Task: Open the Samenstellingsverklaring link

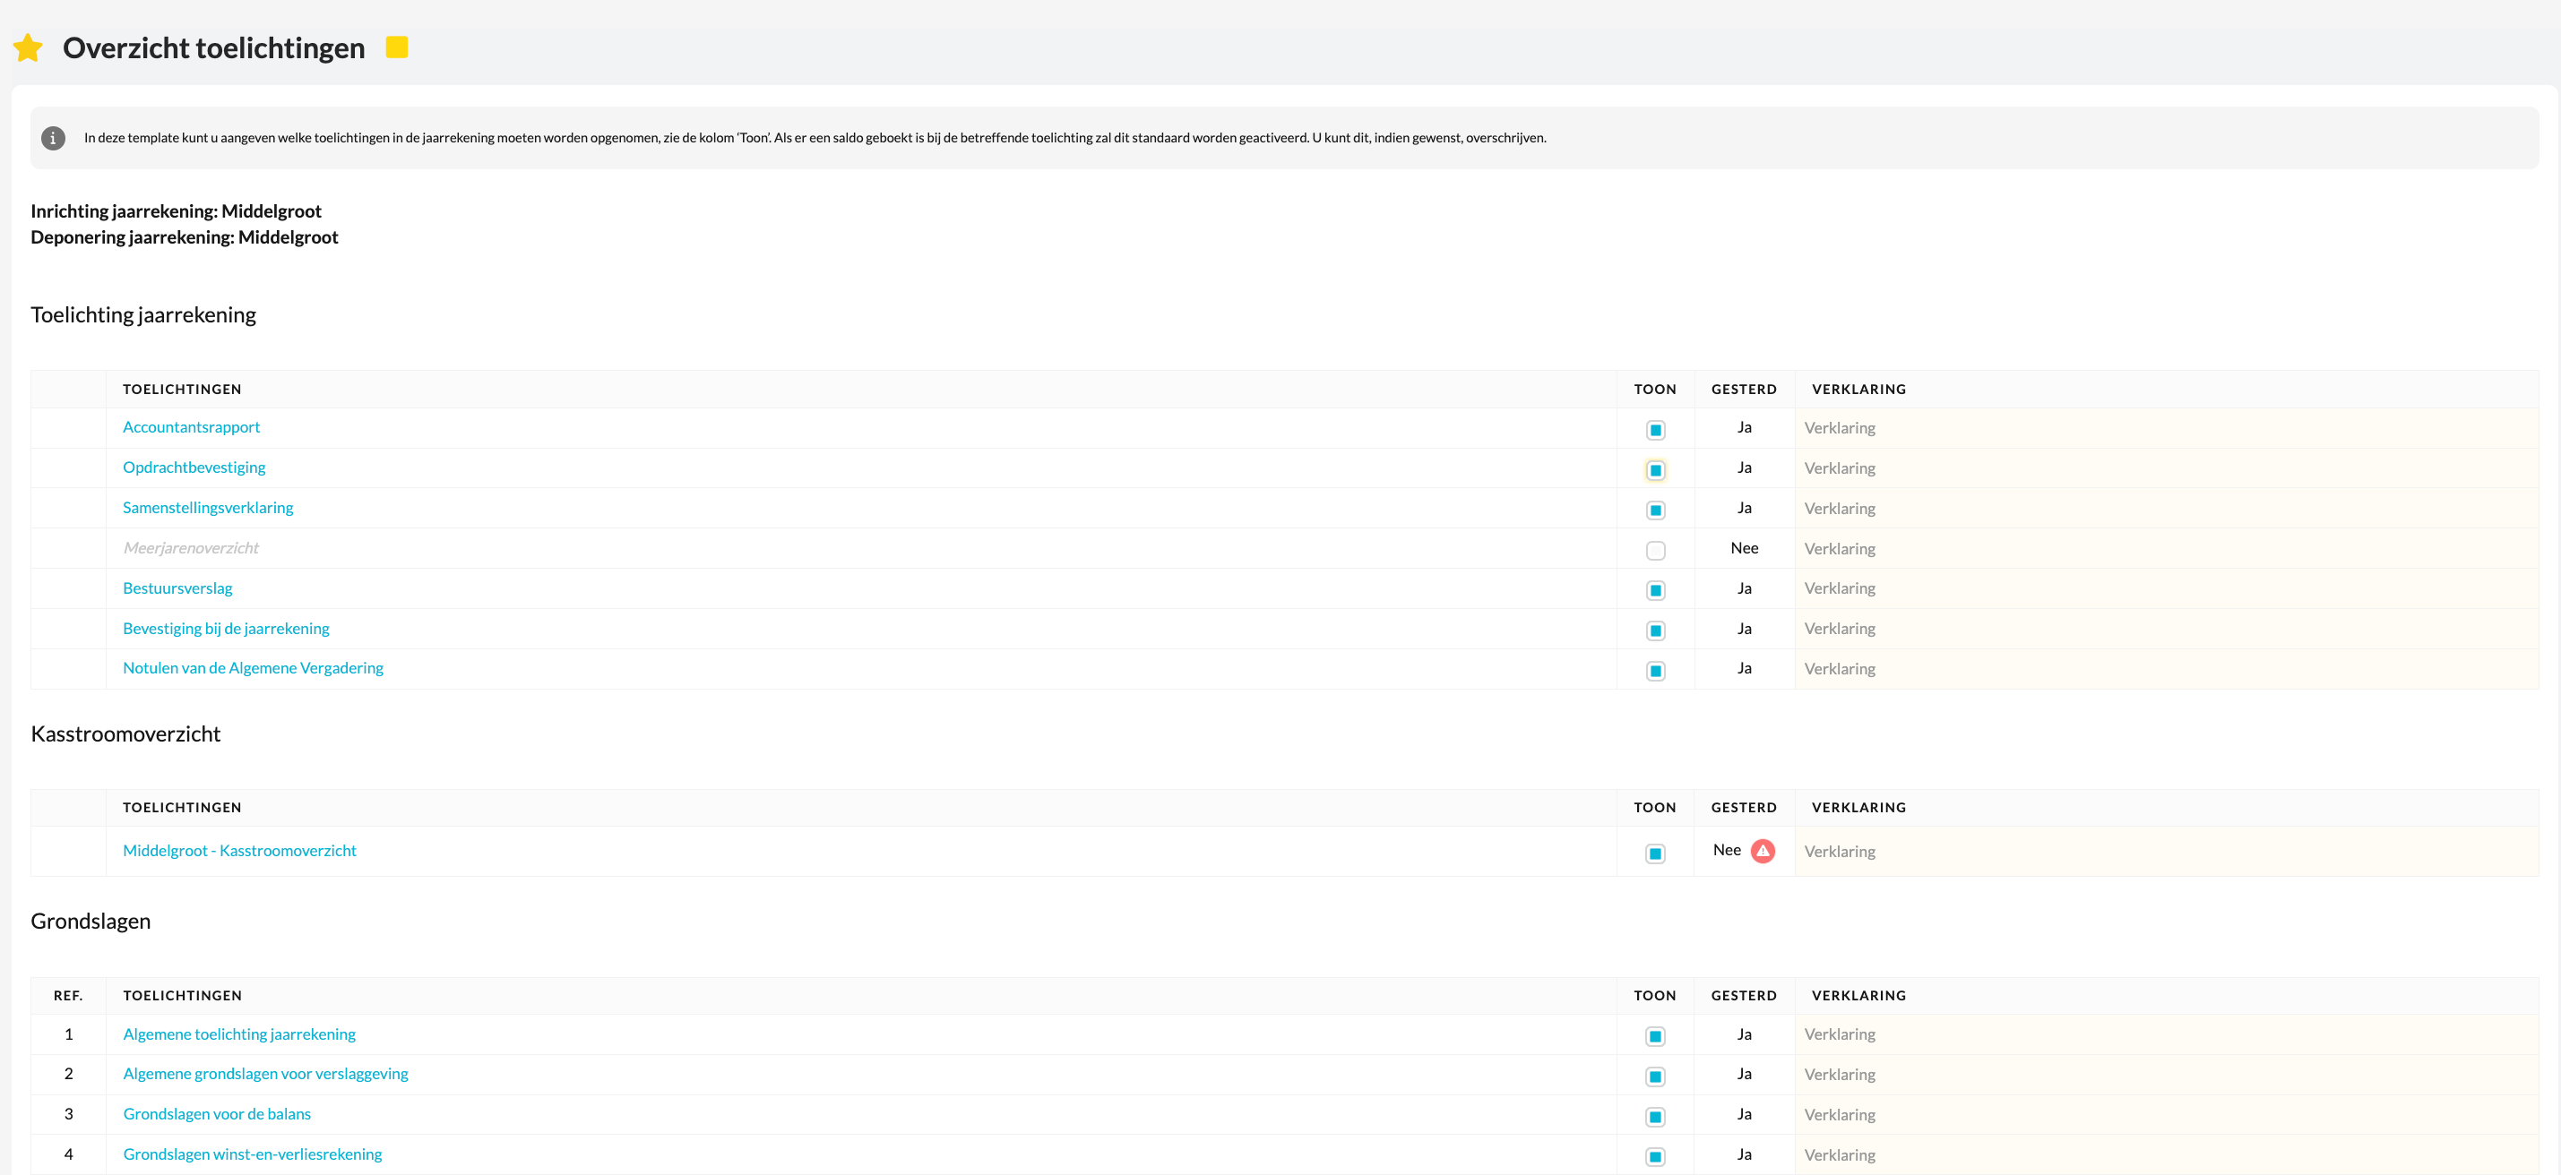Action: coord(208,508)
